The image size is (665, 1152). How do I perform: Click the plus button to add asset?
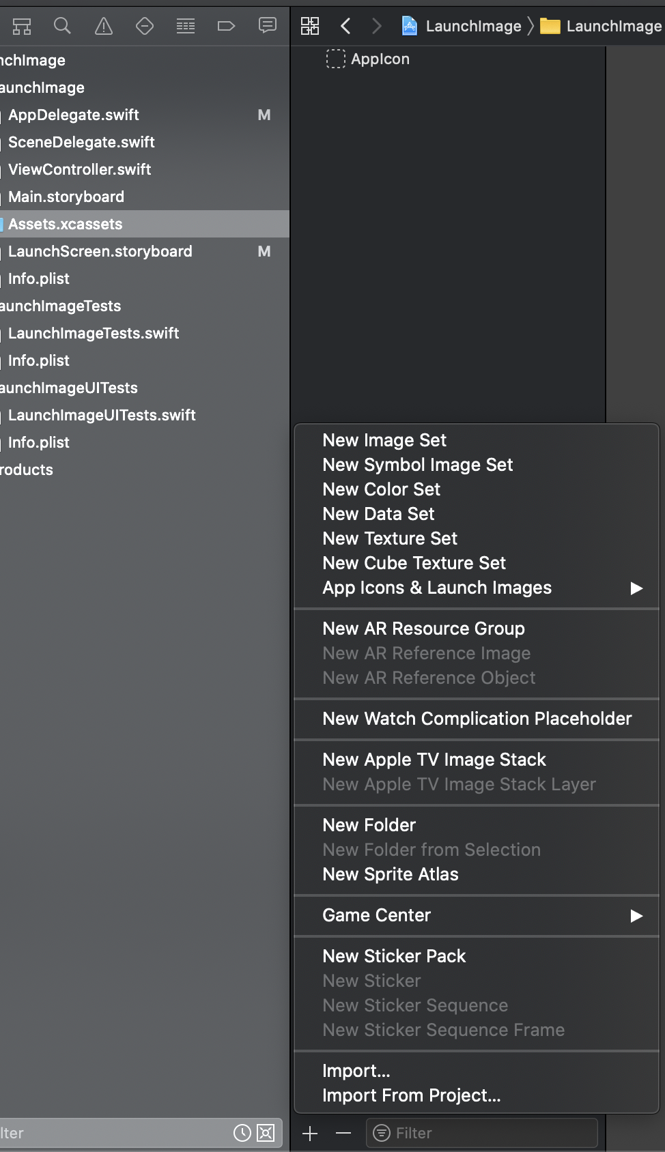pyautogui.click(x=310, y=1134)
